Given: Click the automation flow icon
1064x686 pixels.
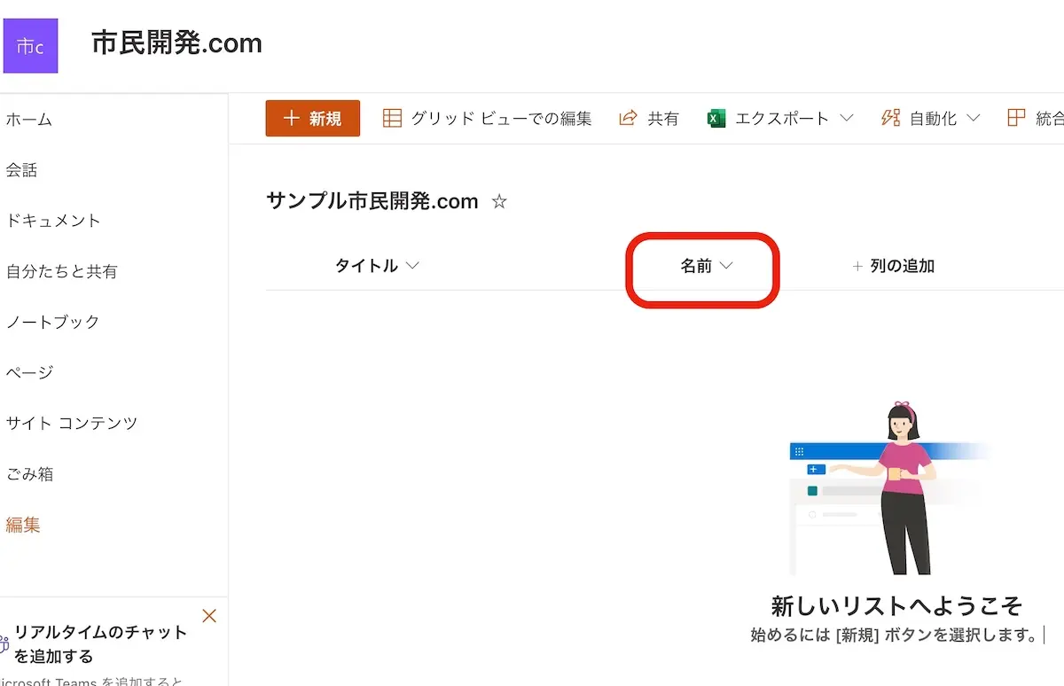Looking at the screenshot, I should [x=890, y=118].
